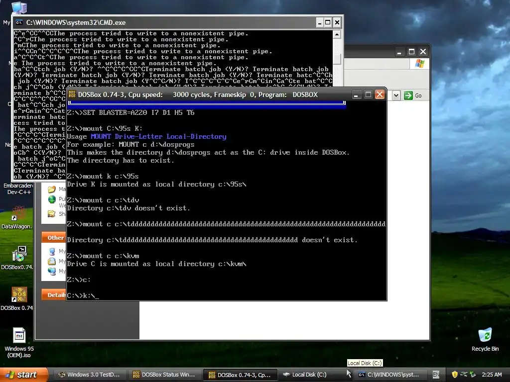The width and height of the screenshot is (510, 382).
Task: Switch to Windows 3.0 TestD... taskbar button
Action: click(x=89, y=375)
